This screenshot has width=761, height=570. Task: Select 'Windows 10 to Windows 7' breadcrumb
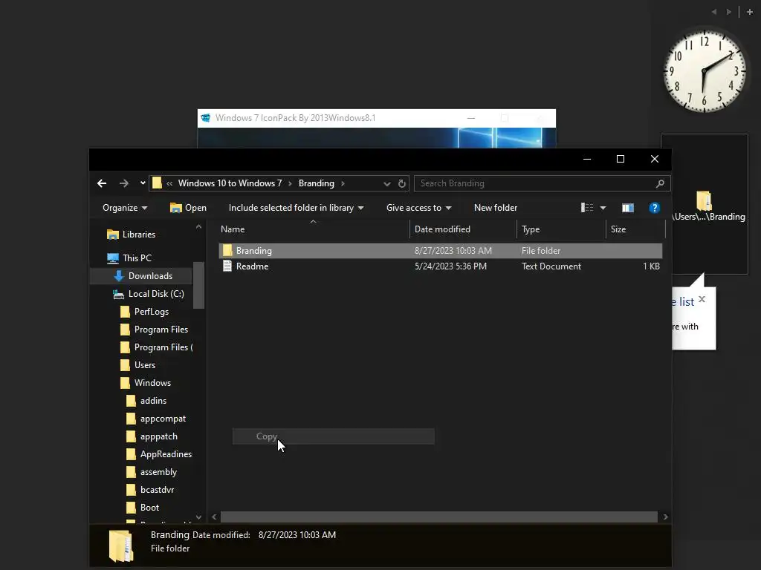[x=230, y=183]
